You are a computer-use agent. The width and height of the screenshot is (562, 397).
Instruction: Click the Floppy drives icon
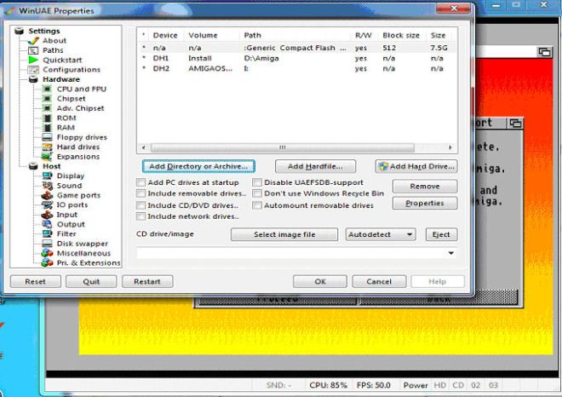click(47, 137)
